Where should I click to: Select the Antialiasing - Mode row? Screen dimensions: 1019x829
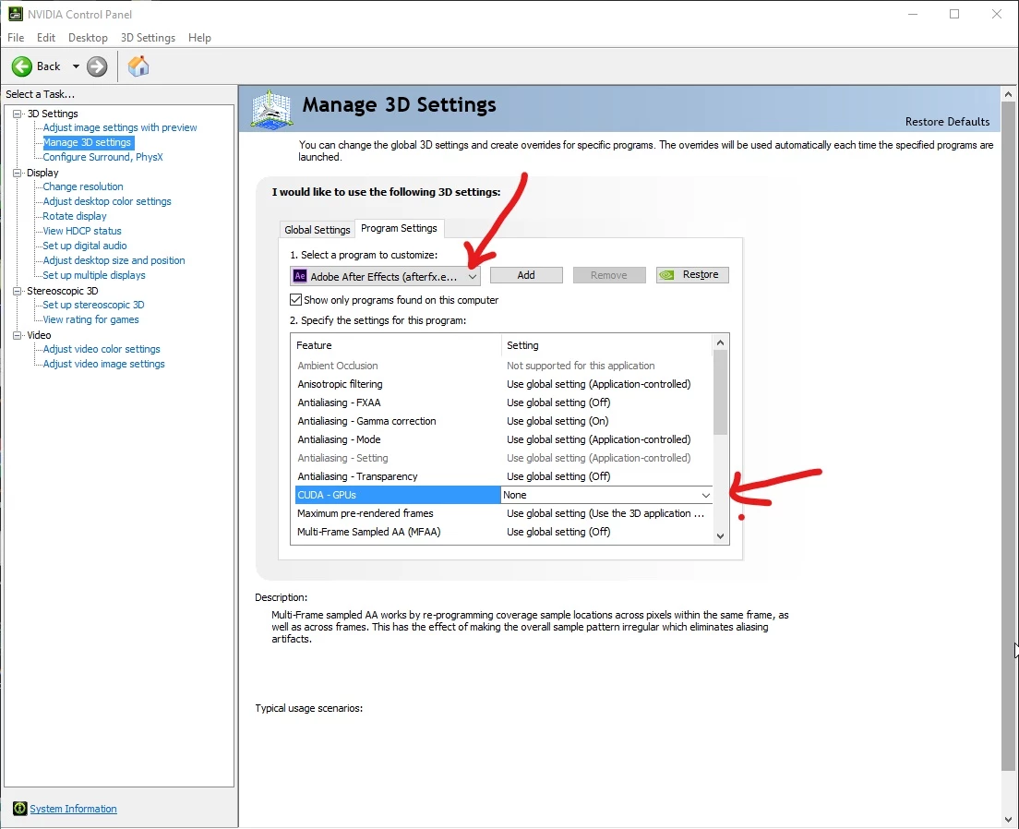point(504,439)
